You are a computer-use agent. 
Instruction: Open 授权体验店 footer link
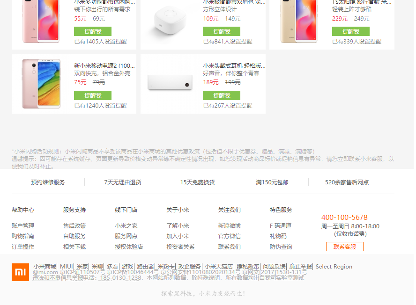(129, 247)
